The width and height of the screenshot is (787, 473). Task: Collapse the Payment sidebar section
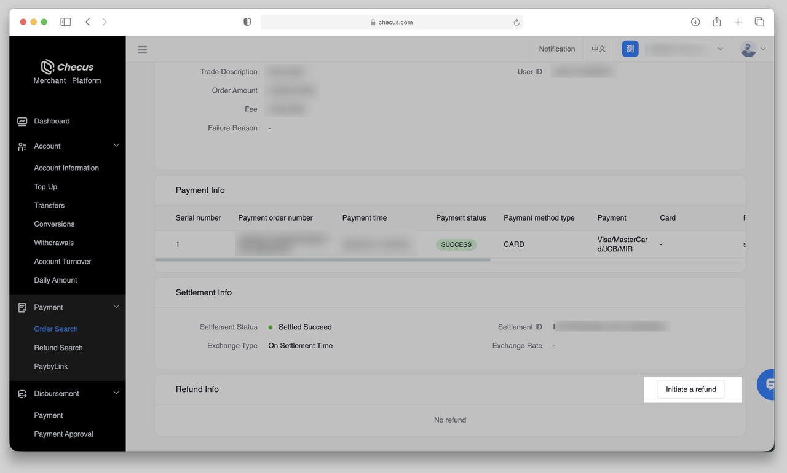[x=116, y=307]
